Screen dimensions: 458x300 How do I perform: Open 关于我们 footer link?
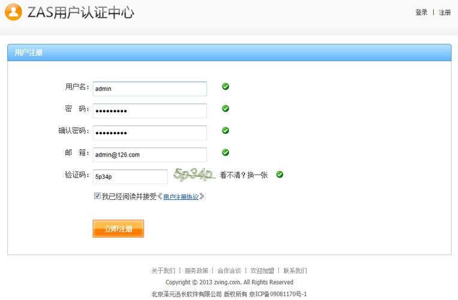click(x=163, y=271)
